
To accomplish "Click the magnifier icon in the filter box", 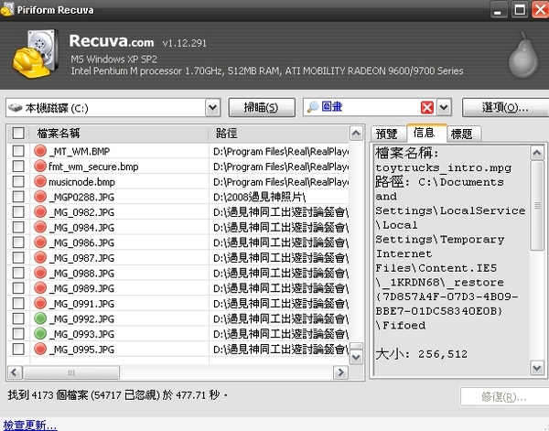I will point(312,107).
